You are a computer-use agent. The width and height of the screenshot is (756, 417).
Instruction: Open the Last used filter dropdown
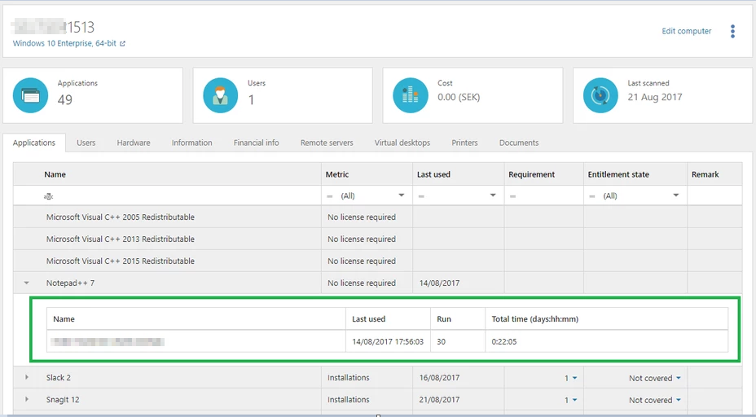(x=492, y=196)
